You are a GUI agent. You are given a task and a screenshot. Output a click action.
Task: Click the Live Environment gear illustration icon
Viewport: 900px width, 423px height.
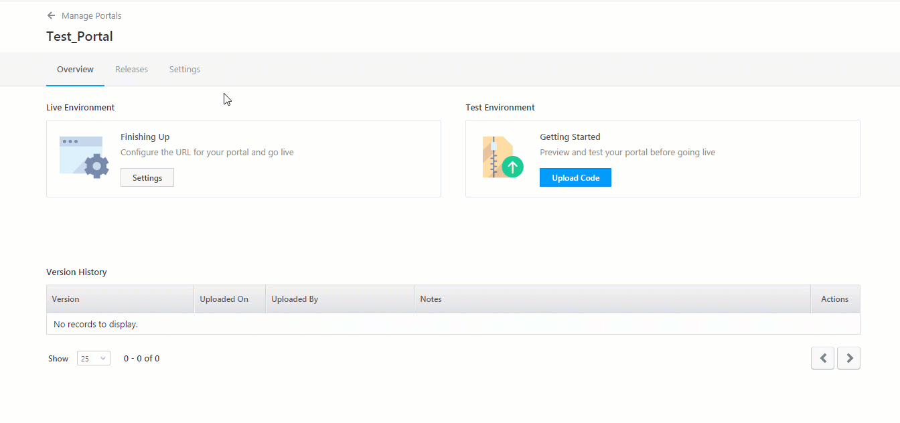pyautogui.click(x=83, y=157)
